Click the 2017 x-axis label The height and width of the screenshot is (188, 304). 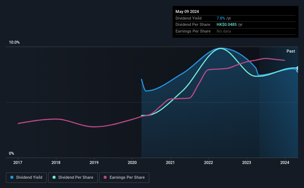18,162
